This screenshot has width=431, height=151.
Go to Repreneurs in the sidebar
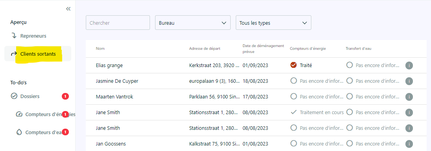[33, 36]
